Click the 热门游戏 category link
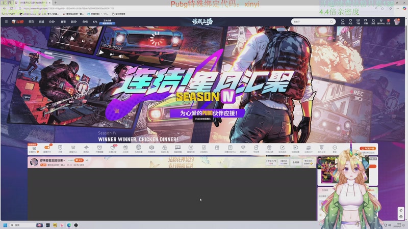408x229 pixels. click(80, 165)
